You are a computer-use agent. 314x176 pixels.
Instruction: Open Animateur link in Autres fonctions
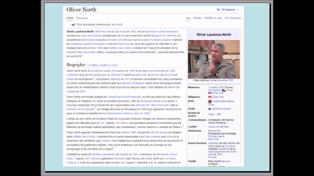click(x=214, y=143)
